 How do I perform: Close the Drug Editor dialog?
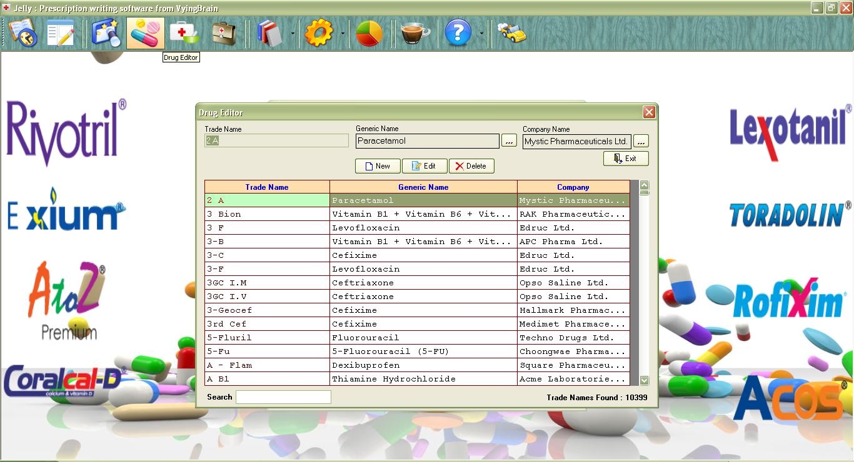click(649, 112)
